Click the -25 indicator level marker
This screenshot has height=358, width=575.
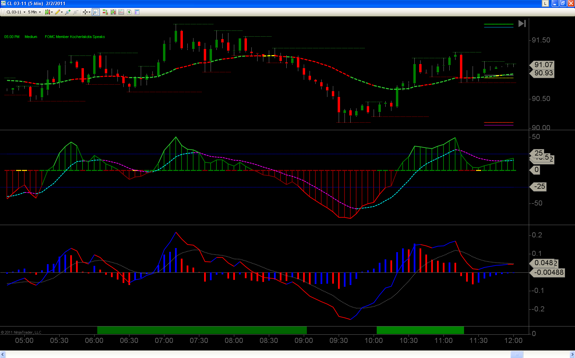[x=539, y=187]
